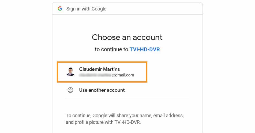Screen dimensions: 255x133
Task: Click the "to continue to" subtitle text
Action: point(111,50)
